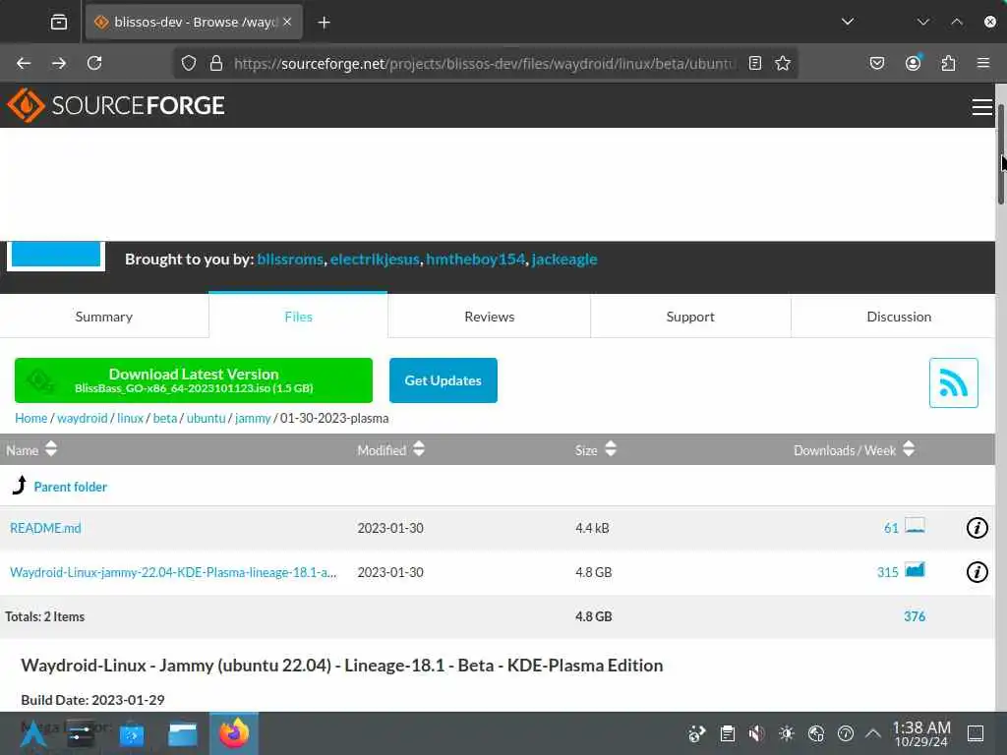Go to ubuntu breadcrumb folder
This screenshot has height=755, width=1007.
(x=206, y=418)
